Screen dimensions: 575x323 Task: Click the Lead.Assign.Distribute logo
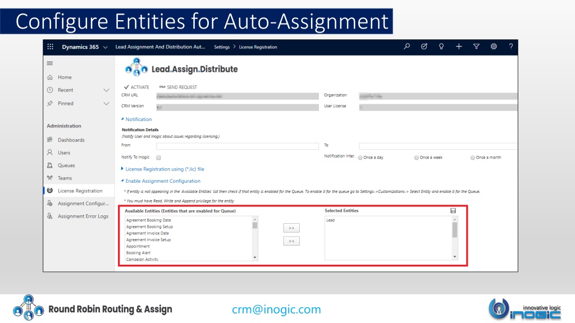coord(181,68)
